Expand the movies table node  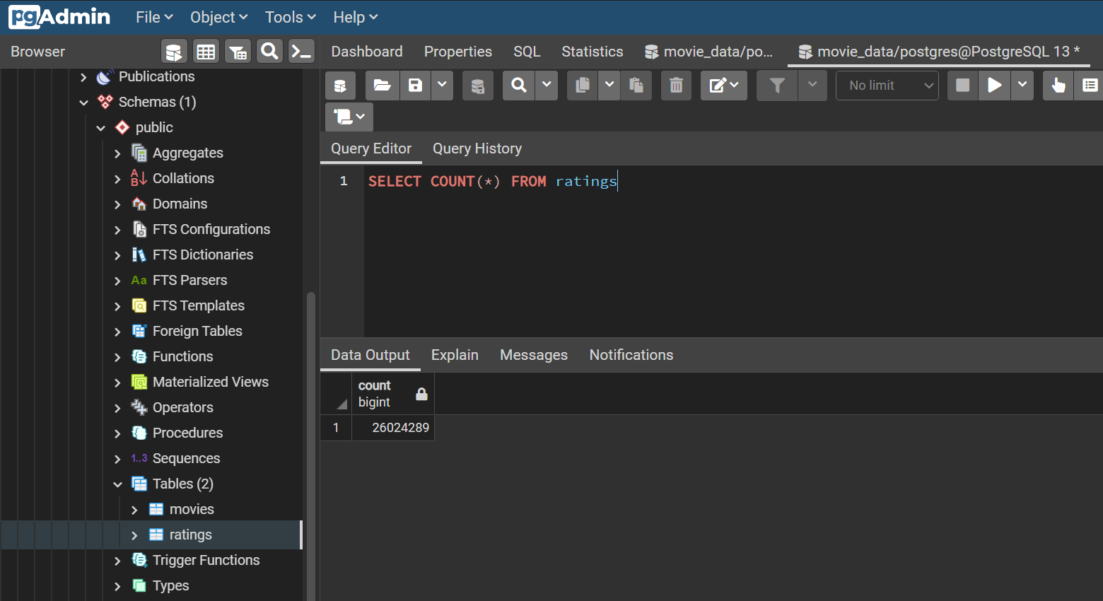(x=134, y=510)
